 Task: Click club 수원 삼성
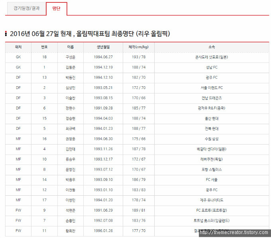(x=212, y=139)
